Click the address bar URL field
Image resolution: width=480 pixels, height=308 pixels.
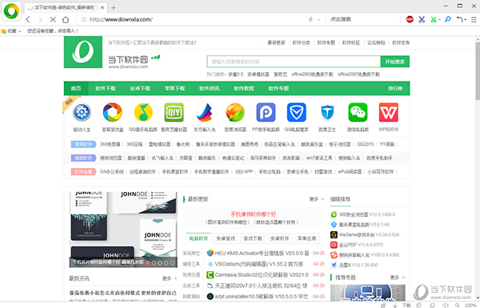(x=196, y=19)
